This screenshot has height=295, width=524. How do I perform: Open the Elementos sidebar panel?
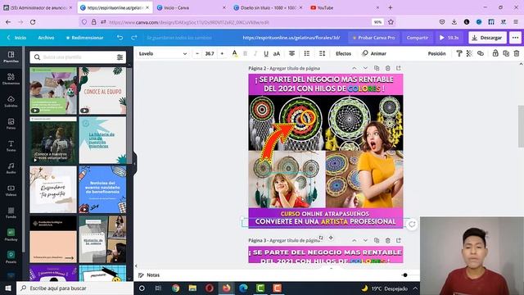point(11,79)
